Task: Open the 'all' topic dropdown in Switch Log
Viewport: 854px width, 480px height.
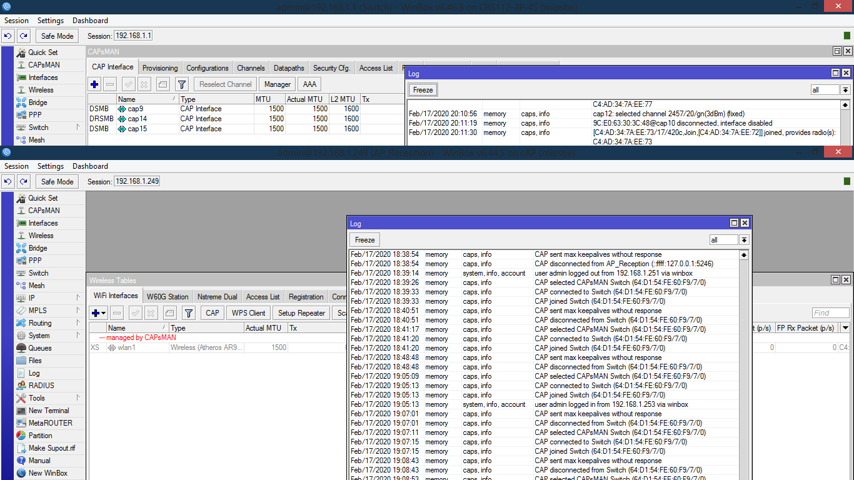Action: click(x=845, y=90)
